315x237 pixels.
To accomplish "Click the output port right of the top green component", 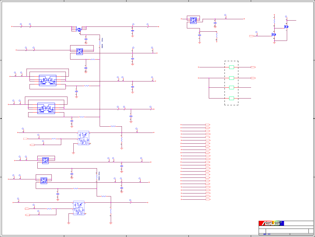I will [253, 67].
